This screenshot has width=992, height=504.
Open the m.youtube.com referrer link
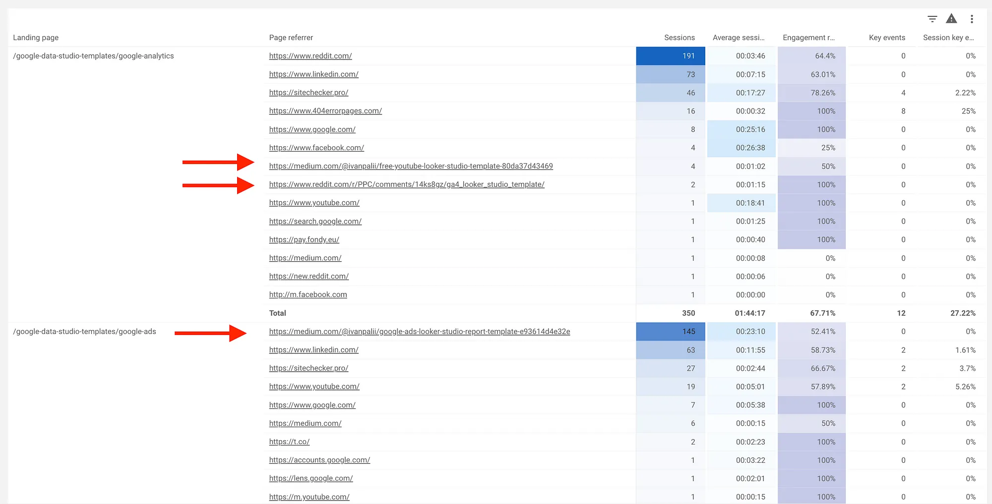pos(309,497)
